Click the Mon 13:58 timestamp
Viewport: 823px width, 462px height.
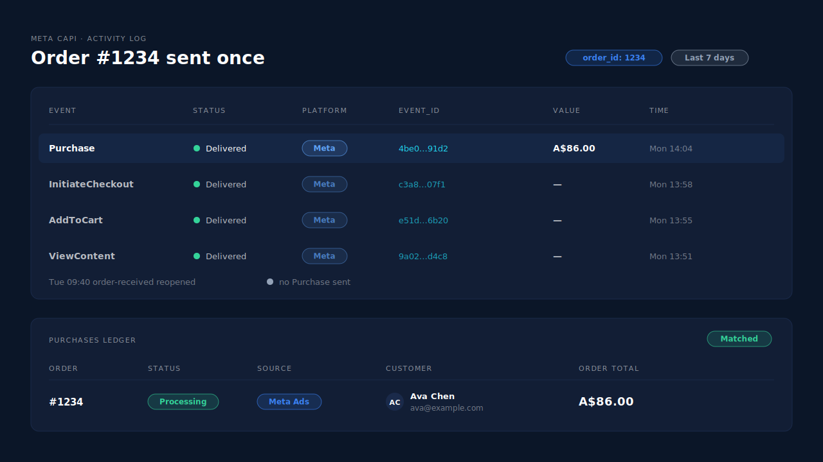(671, 184)
